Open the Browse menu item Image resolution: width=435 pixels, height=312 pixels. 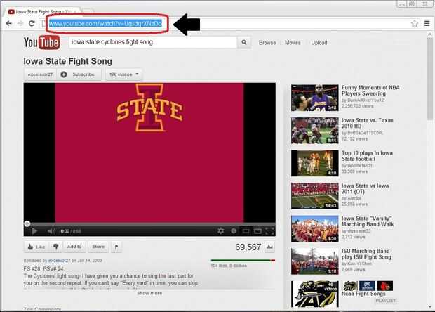click(x=267, y=42)
